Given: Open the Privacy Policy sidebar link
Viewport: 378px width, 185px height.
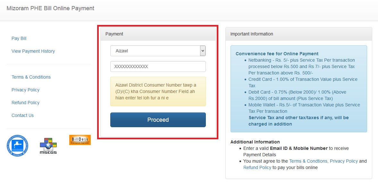Looking at the screenshot, I should tap(25, 90).
